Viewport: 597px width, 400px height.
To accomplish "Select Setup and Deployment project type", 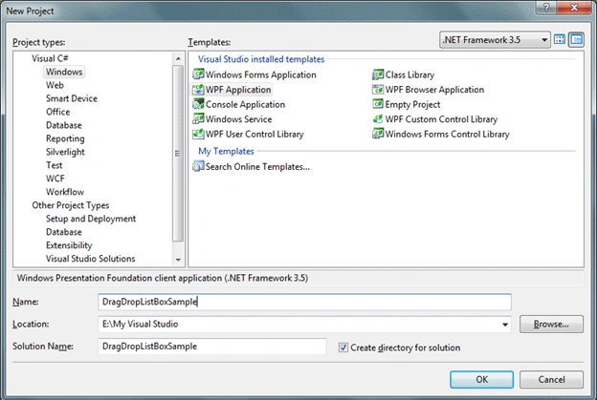I will (91, 219).
